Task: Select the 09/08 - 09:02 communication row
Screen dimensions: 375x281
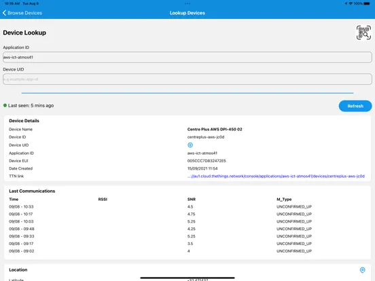Action: (x=187, y=251)
